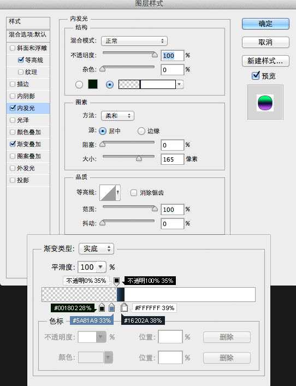Image resolution: width=296 pixels, height=386 pixels.
Task: Click the #FFFFFF 39% label
Action: [x=155, y=308]
